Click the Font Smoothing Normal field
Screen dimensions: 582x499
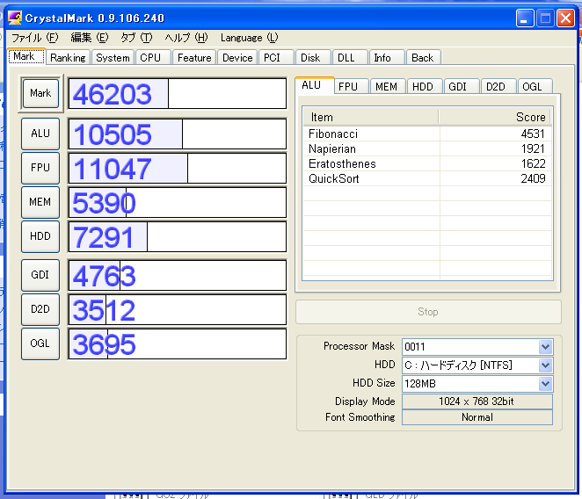(477, 417)
